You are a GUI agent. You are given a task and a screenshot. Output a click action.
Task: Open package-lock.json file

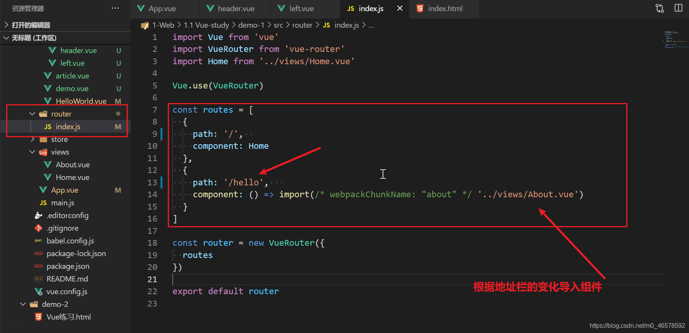[76, 253]
